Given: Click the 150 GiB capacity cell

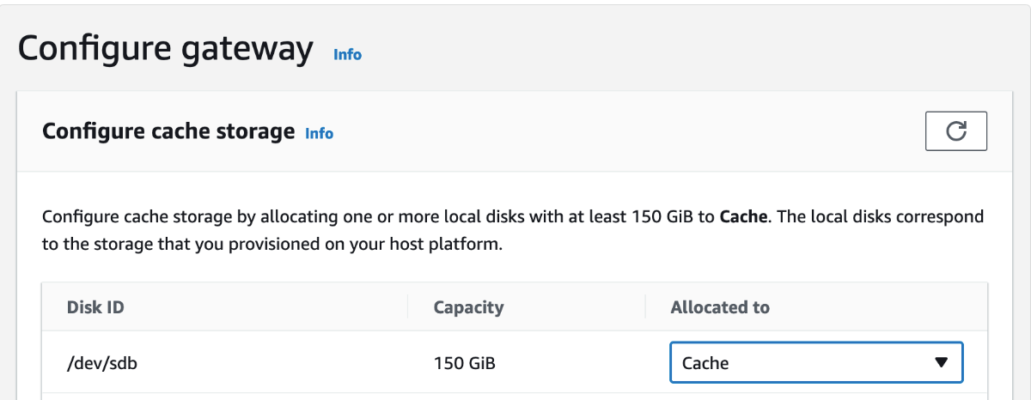Looking at the screenshot, I should 465,363.
